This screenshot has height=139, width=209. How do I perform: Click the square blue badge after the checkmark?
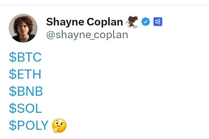[158, 22]
